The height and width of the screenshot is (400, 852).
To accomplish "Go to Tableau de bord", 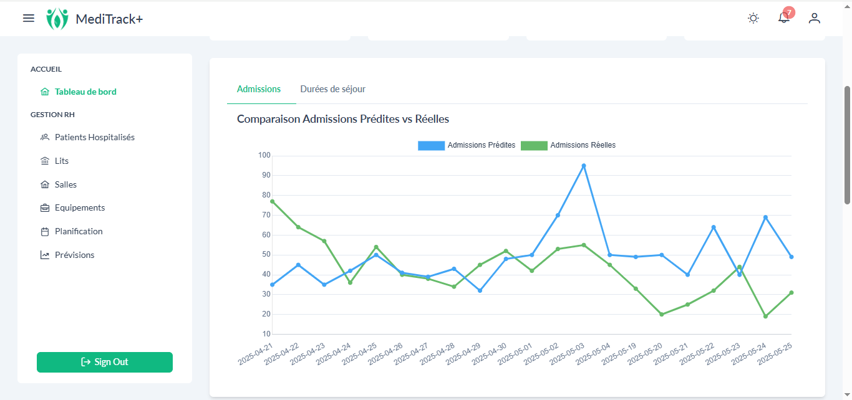I will point(85,92).
